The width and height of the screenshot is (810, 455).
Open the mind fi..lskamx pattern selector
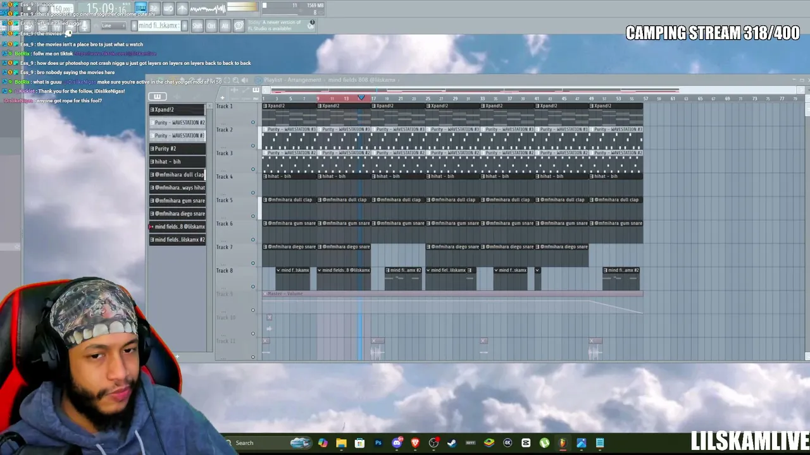click(x=158, y=25)
